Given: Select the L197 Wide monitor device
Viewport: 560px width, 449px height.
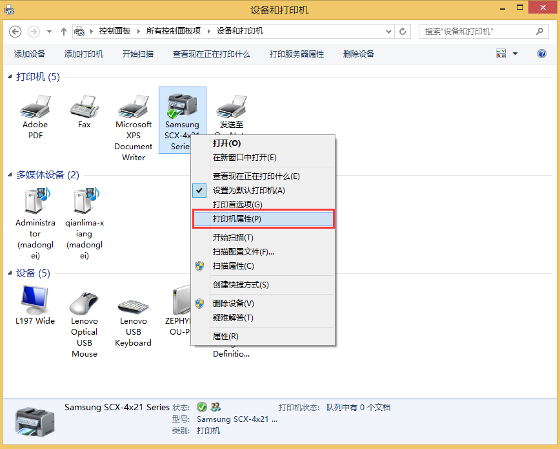Looking at the screenshot, I should (35, 300).
